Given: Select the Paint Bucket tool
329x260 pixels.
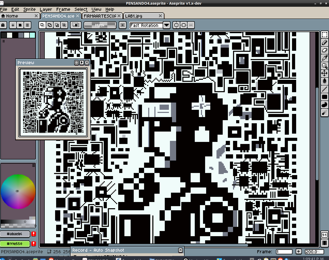Looking at the screenshot, I should 324,81.
